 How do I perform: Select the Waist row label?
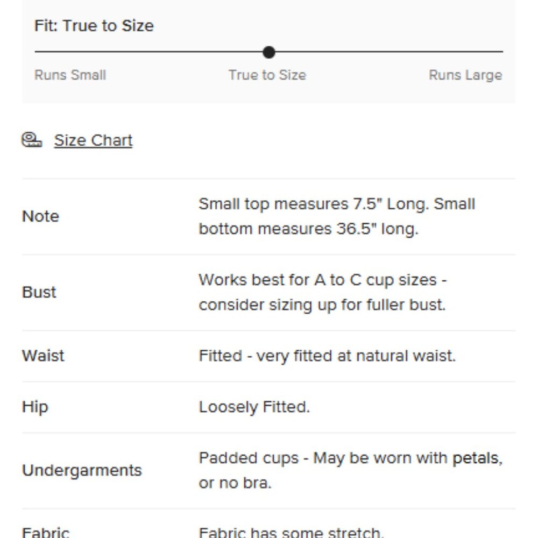(43, 356)
